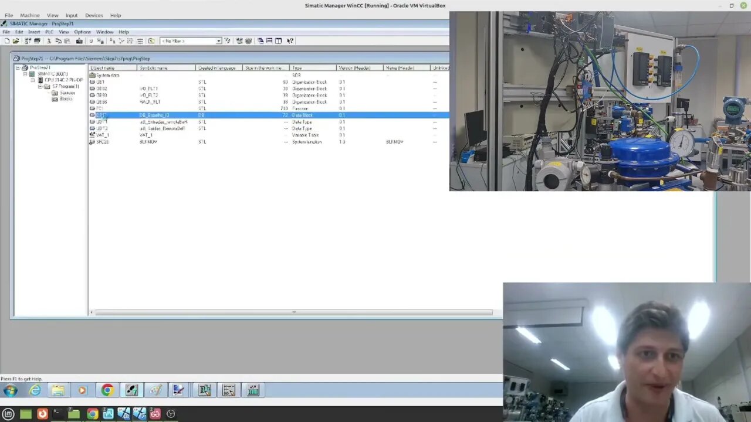Collapse the S7 Program(1) tree node
751x422 pixels.
(40, 87)
